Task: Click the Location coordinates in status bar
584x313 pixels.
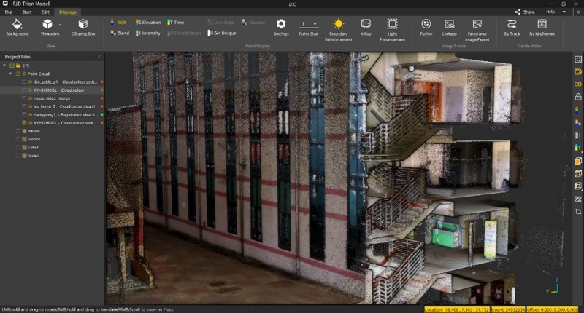Action: (x=457, y=309)
